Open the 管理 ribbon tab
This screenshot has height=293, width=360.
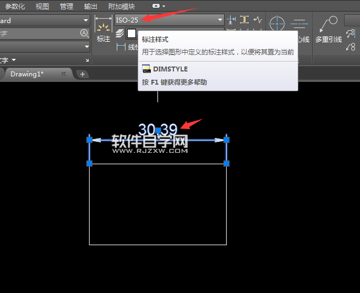click(67, 6)
